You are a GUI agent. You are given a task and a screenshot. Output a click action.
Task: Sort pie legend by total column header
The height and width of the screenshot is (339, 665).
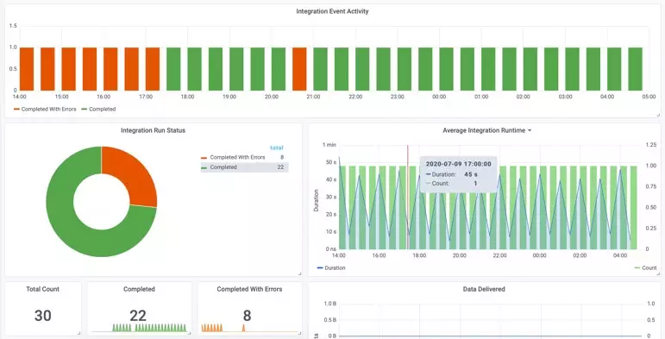pos(277,148)
